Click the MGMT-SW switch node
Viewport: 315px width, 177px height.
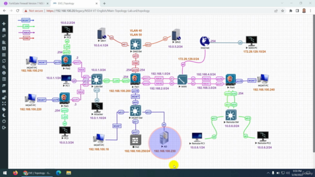click(x=135, y=111)
